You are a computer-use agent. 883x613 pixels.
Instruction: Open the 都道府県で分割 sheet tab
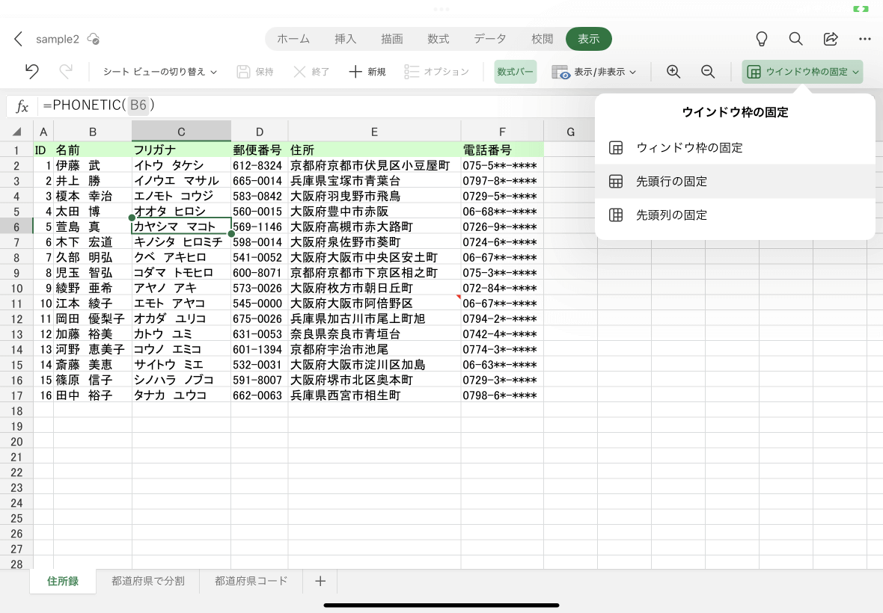(147, 581)
